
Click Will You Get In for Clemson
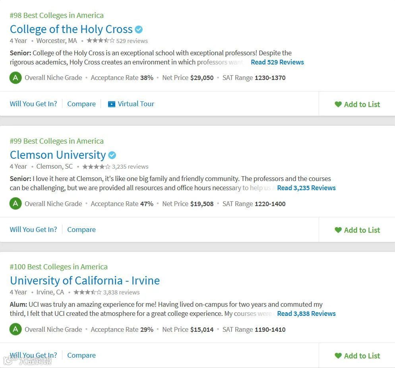pyautogui.click(x=33, y=230)
